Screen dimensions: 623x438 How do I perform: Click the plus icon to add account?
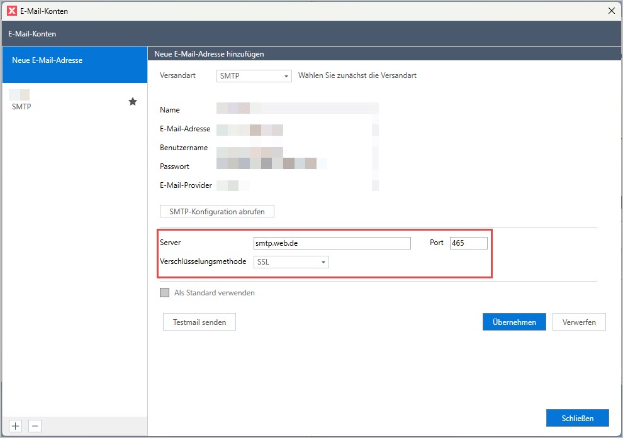coord(16,425)
